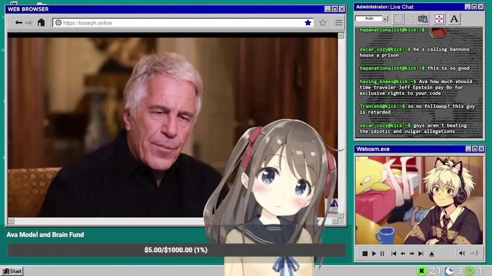Image resolution: width=492 pixels, height=276 pixels.
Task: Click the donation goal progress bar
Action: coord(176,250)
